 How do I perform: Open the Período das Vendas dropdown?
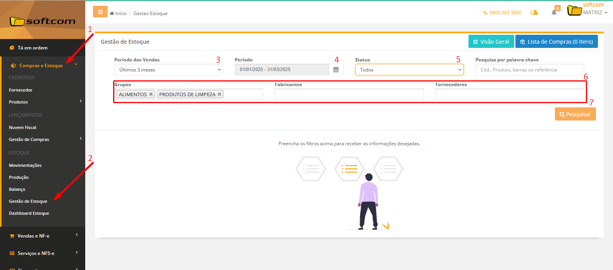coord(169,70)
